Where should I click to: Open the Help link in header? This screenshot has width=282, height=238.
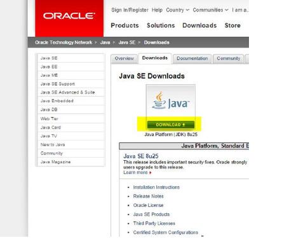157,10
